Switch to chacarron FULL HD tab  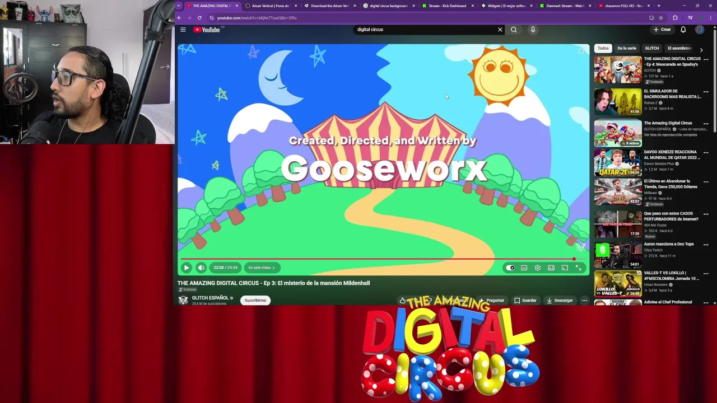[623, 6]
